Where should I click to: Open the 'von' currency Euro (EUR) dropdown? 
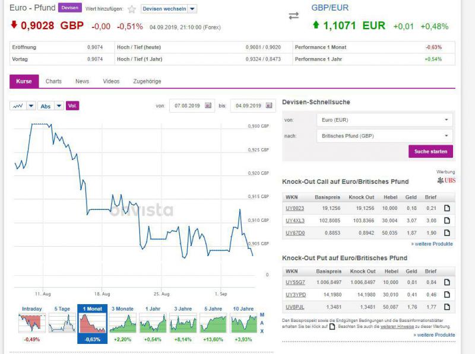point(384,120)
